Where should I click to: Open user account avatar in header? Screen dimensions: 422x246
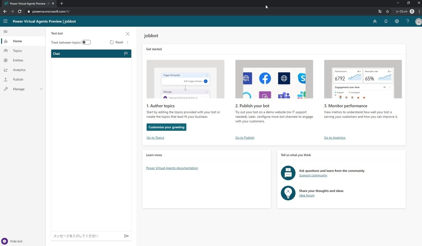(418, 22)
